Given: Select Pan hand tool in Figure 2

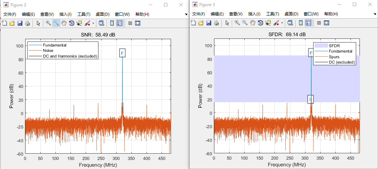Looking at the screenshot, I should 64,23.
